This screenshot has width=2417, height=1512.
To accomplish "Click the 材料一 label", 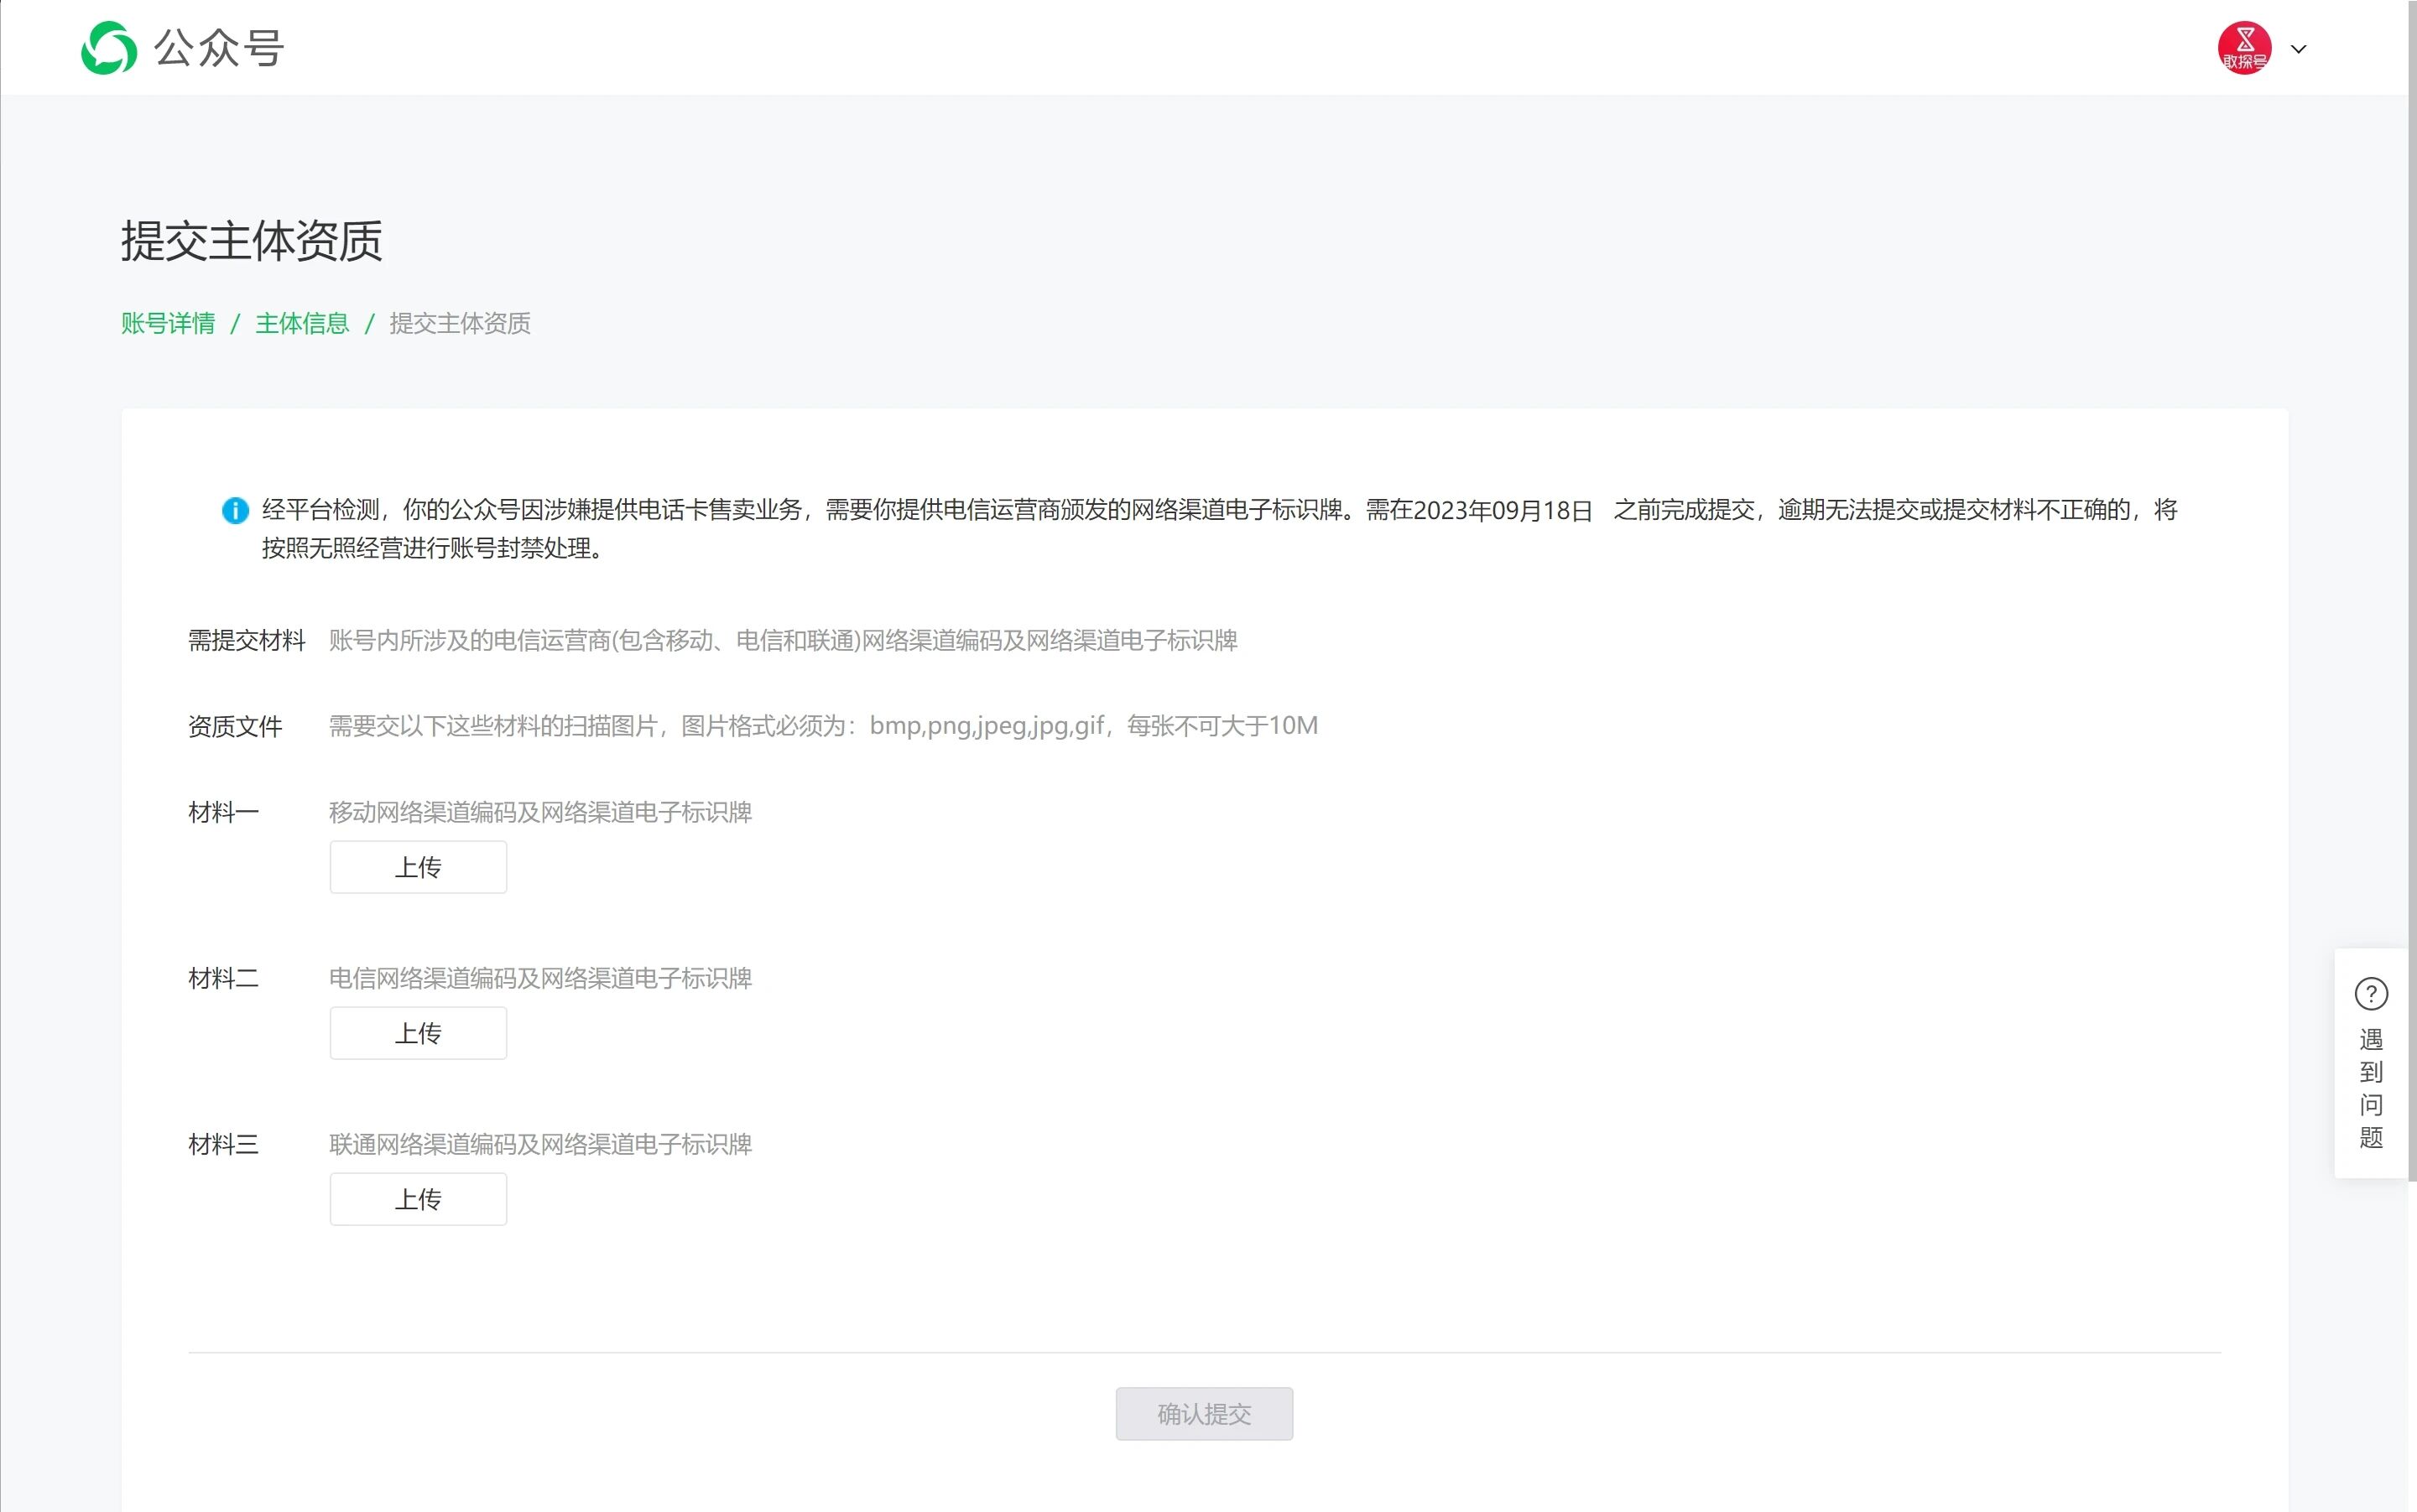I will [x=223, y=812].
